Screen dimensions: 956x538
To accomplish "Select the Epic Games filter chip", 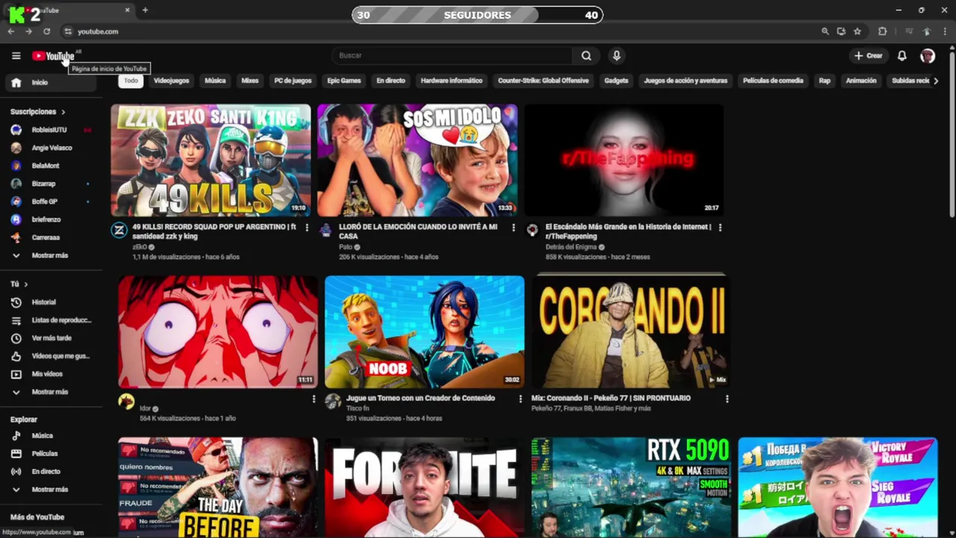I will tap(344, 81).
